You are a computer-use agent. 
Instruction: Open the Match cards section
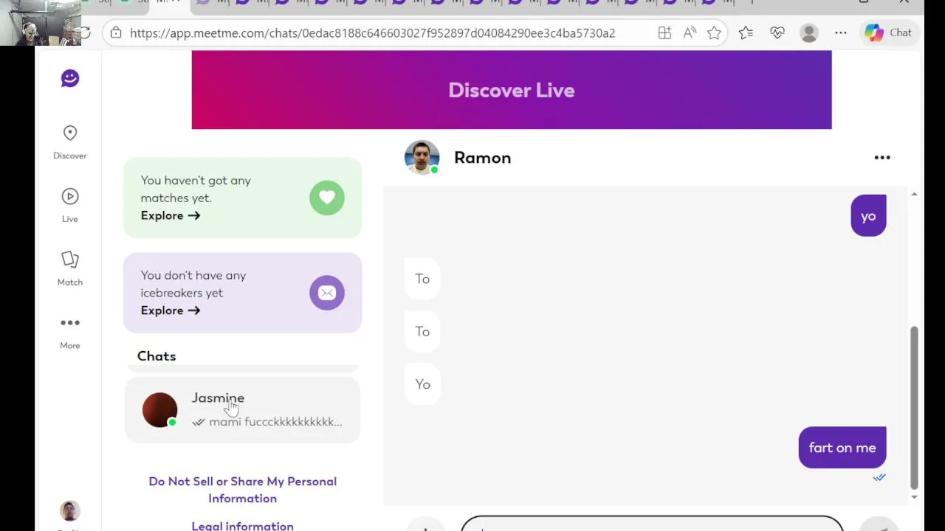pyautogui.click(x=70, y=268)
